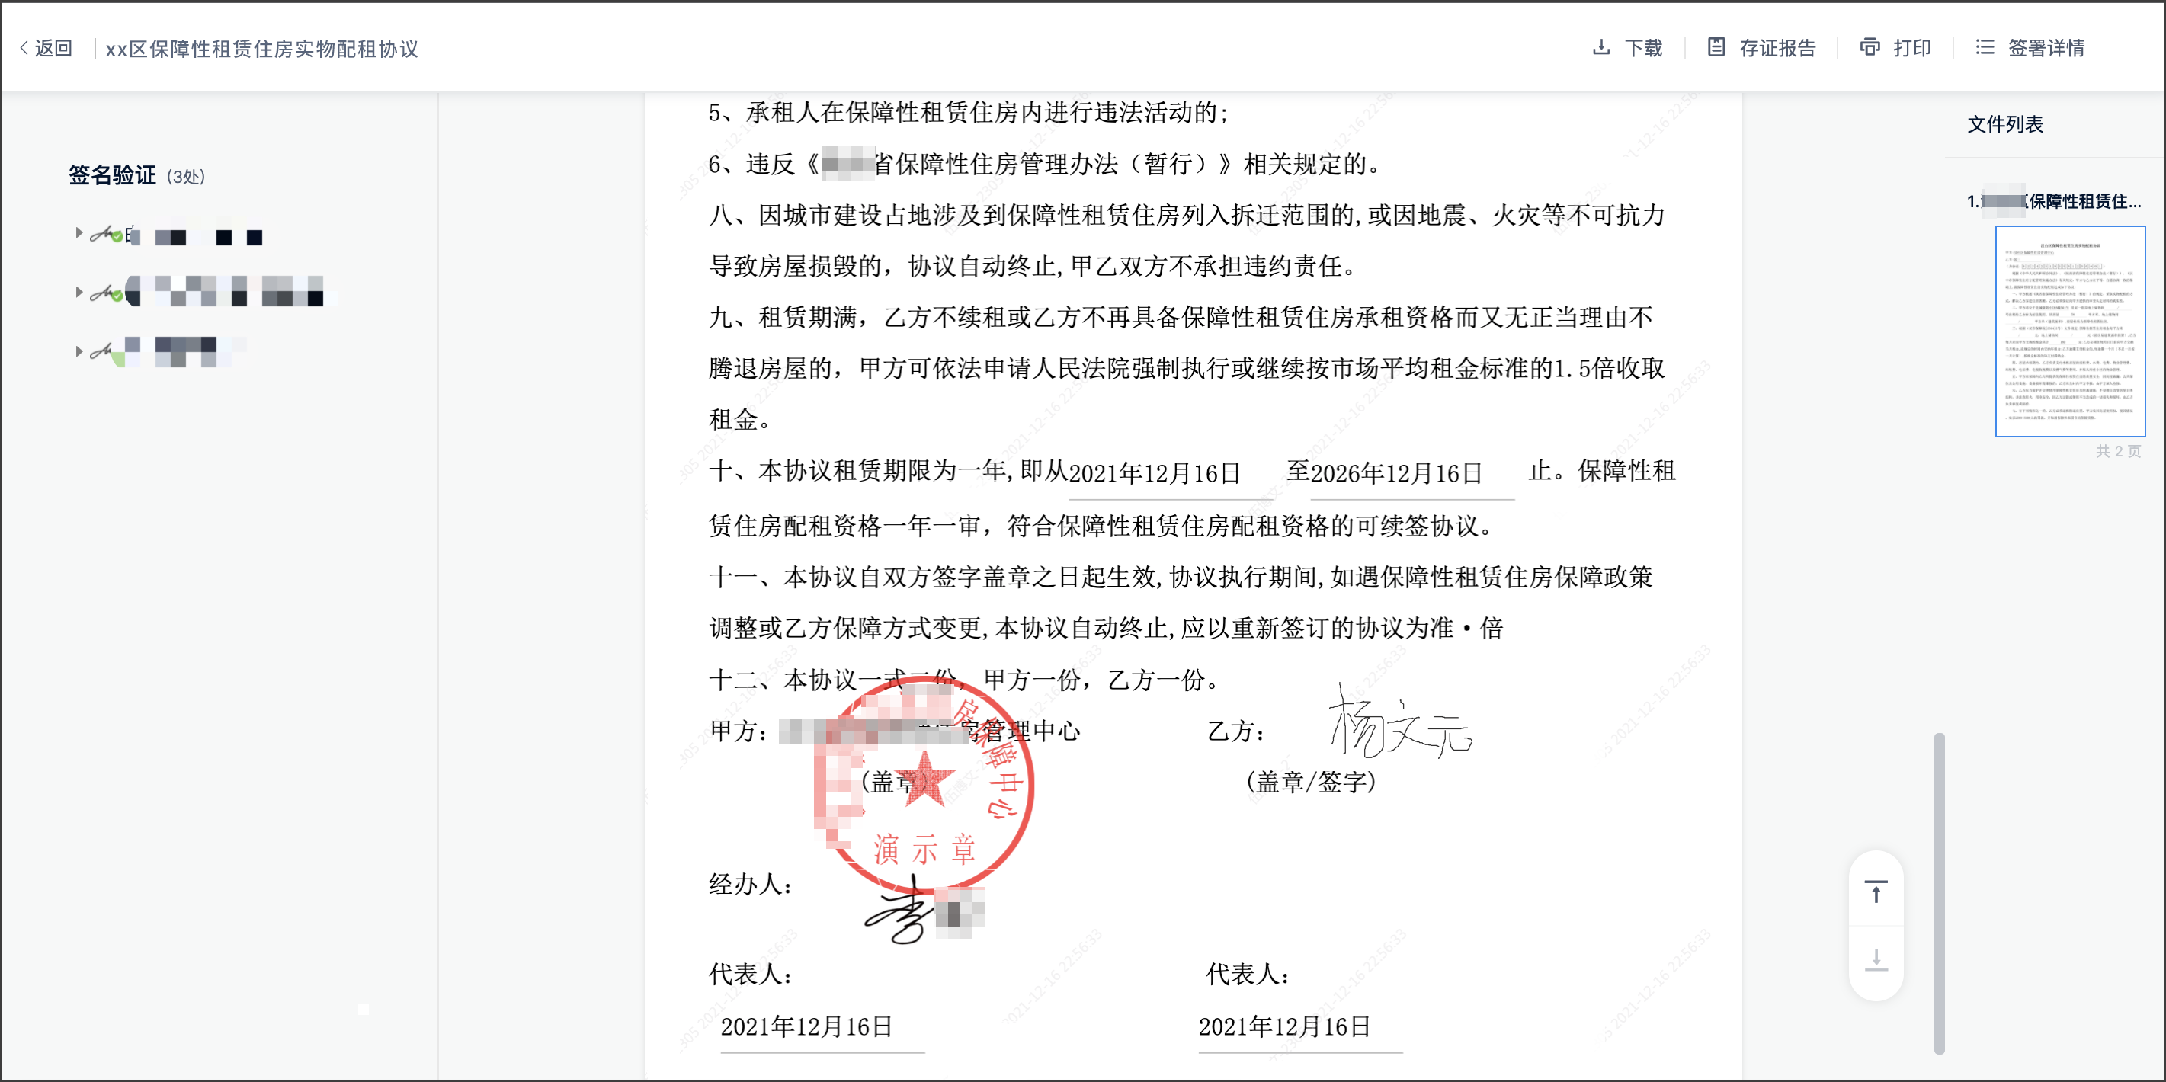
Task: Expand the second signature verification entry
Action: [x=79, y=293]
